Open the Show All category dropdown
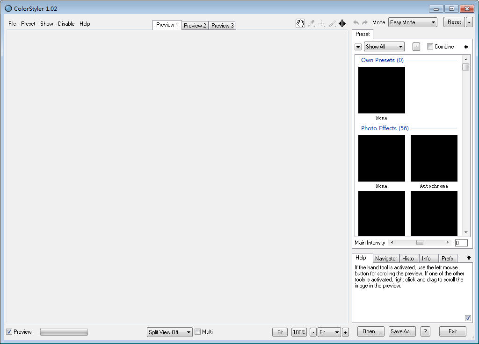This screenshot has width=479, height=344. [x=384, y=47]
